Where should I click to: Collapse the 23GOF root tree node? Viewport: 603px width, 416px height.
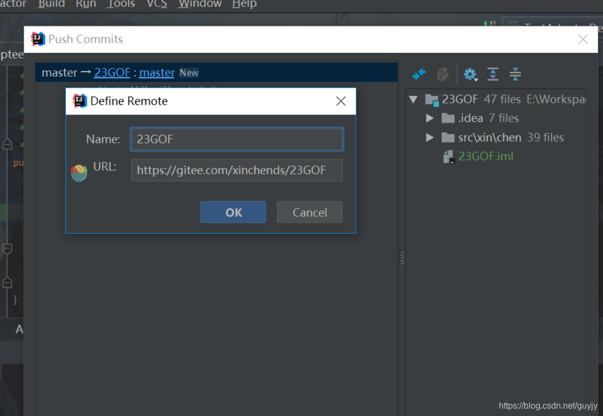coord(414,99)
